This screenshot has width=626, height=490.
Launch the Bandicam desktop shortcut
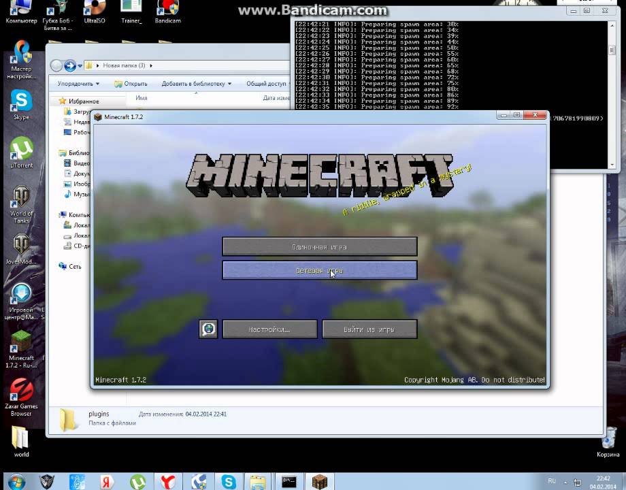tap(167, 12)
